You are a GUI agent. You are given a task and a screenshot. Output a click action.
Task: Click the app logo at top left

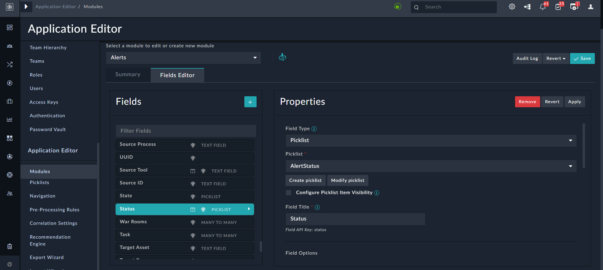(10, 7)
